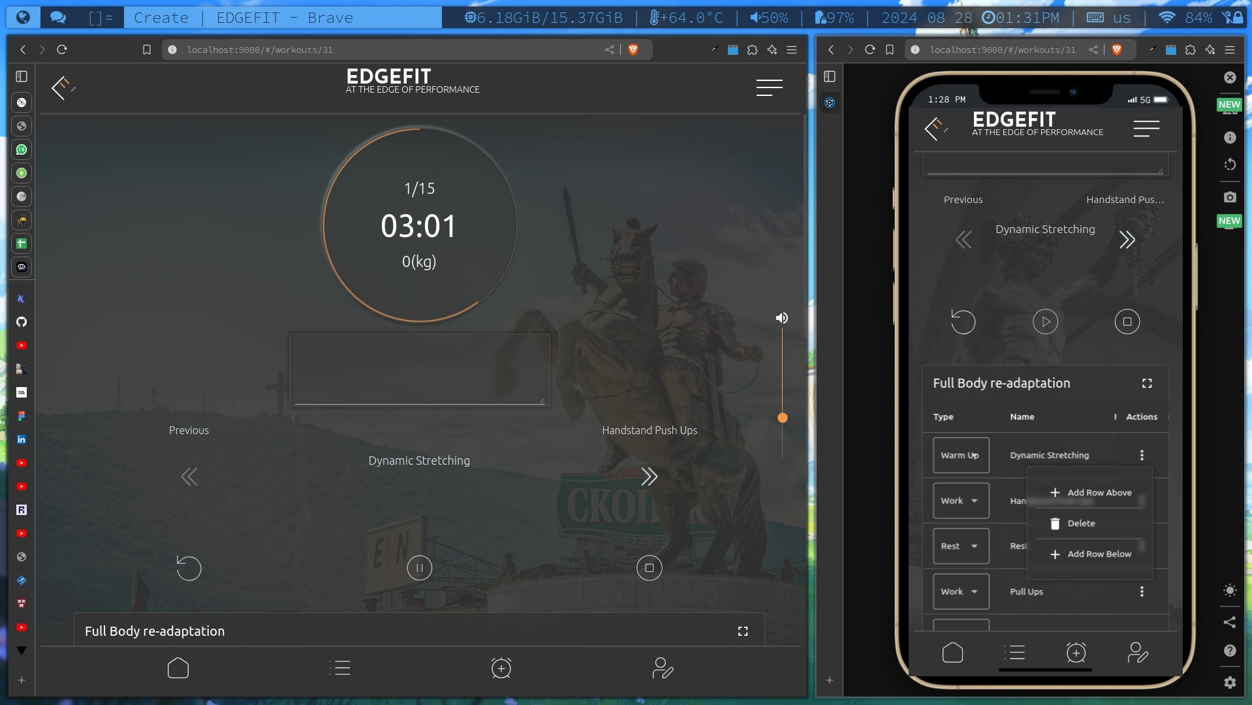1252x705 pixels.
Task: Go back to previous exercise in left window
Action: (x=189, y=477)
